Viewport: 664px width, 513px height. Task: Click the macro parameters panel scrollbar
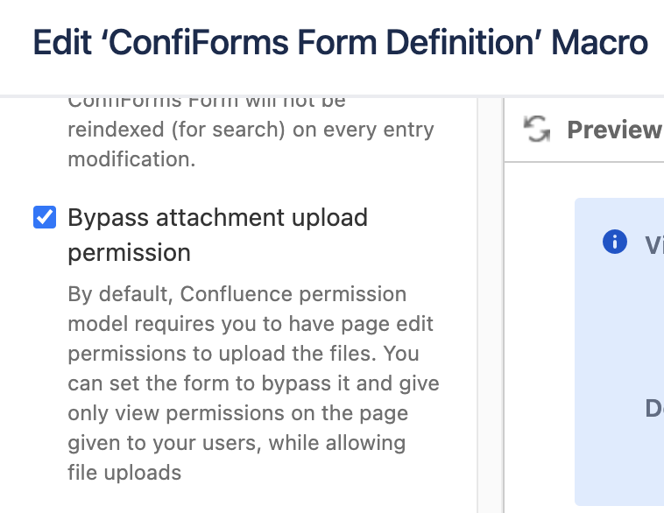coord(491,305)
